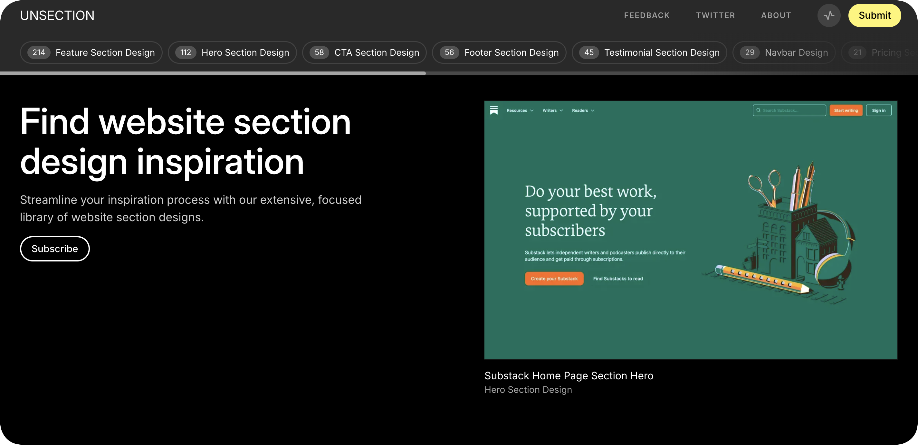Select Hero Section Design category
This screenshot has width=918, height=445.
tap(232, 52)
